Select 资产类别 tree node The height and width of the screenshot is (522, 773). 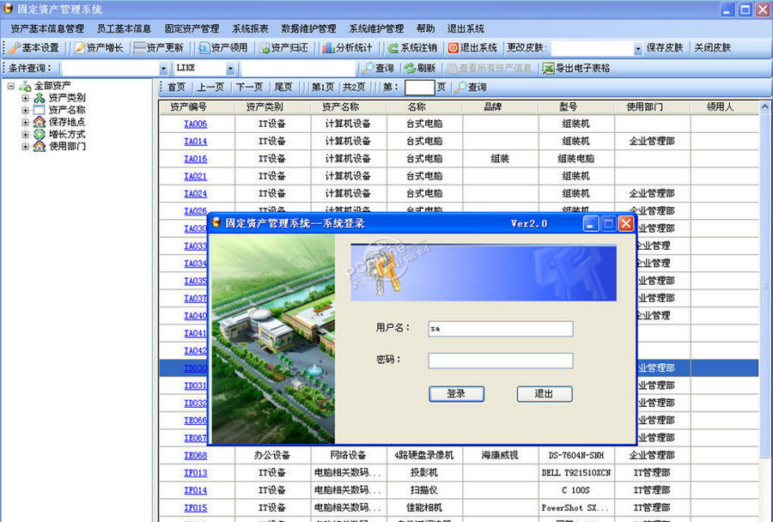[x=67, y=98]
